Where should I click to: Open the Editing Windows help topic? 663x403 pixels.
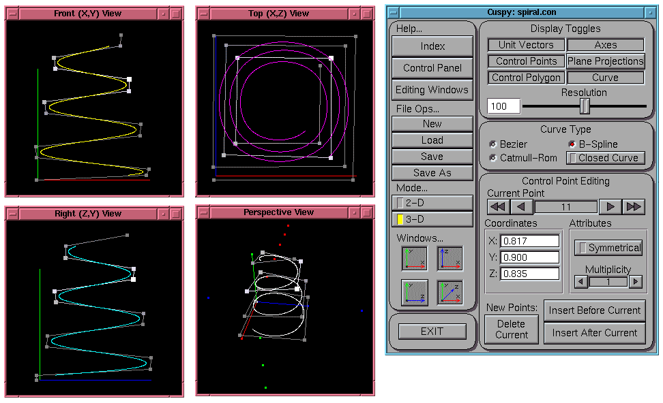coord(432,90)
